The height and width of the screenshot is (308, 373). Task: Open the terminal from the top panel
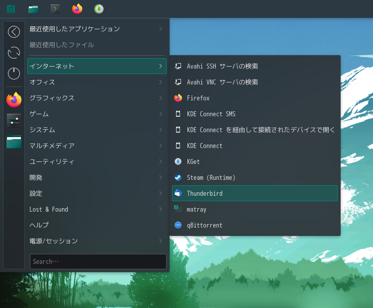[x=55, y=9]
